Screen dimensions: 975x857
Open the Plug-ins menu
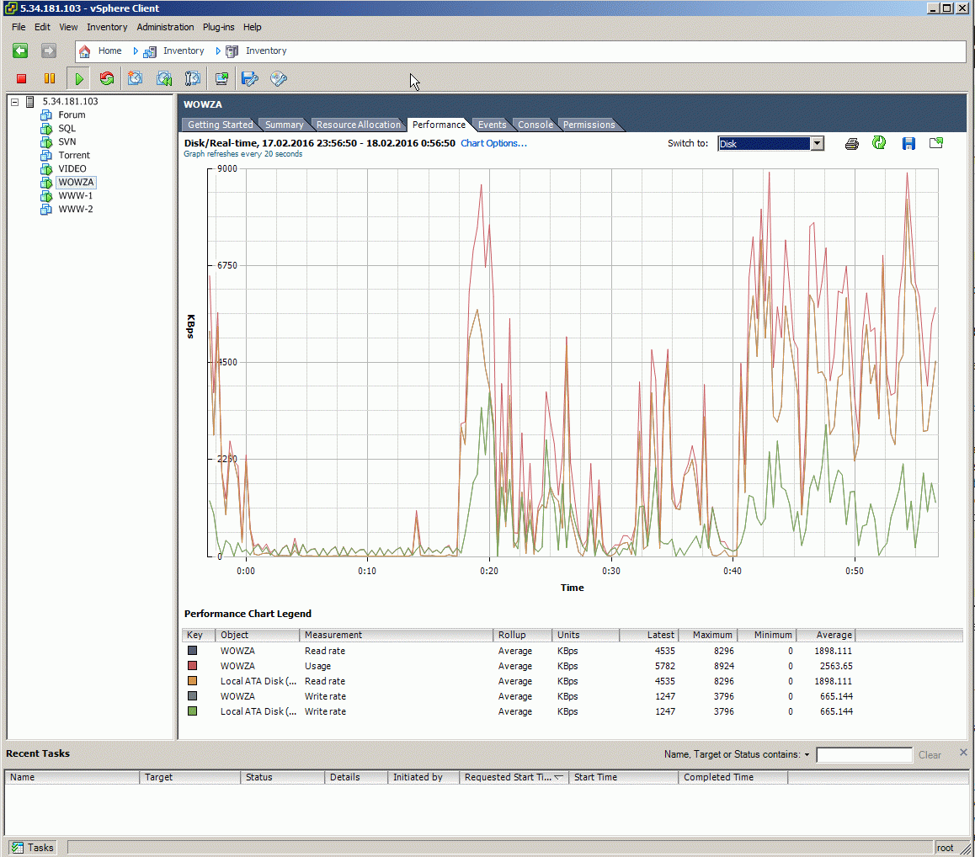[x=218, y=28]
